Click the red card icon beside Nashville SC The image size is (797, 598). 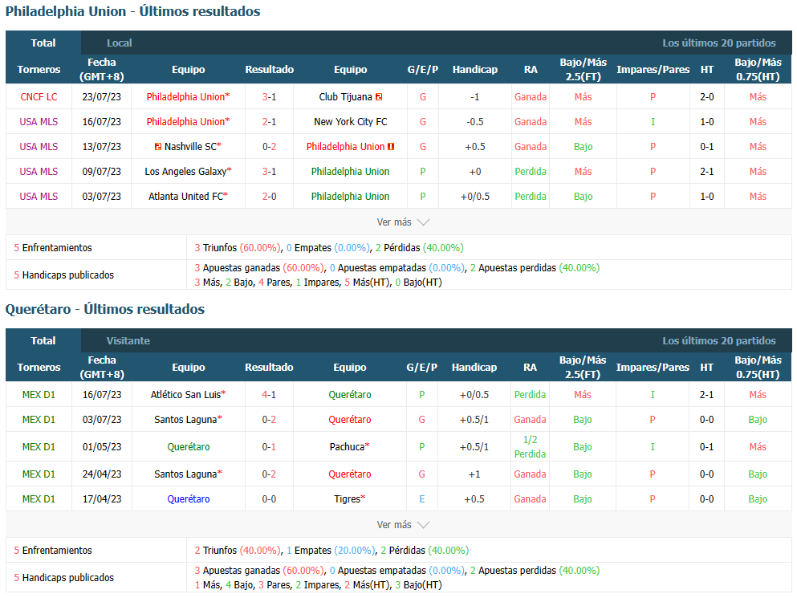coord(158,146)
